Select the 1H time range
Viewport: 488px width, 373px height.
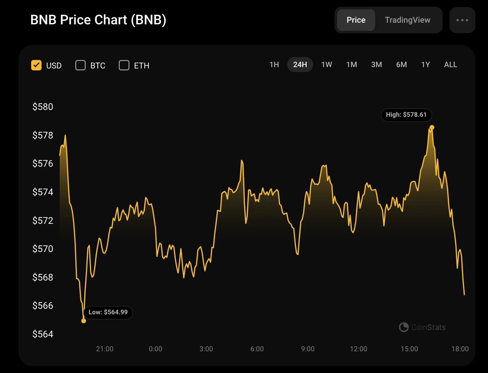[x=274, y=65]
